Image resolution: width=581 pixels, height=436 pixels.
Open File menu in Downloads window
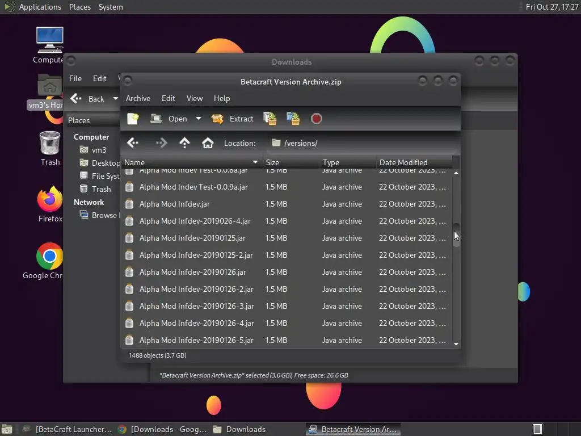(x=75, y=78)
